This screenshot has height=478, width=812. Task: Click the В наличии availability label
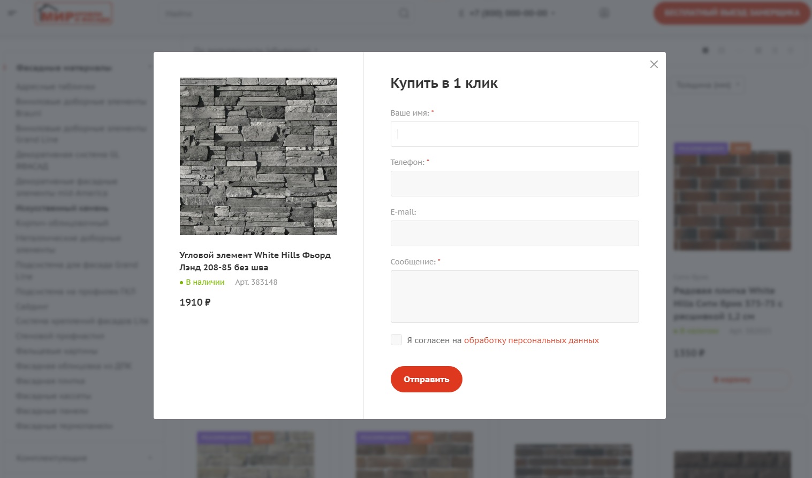point(202,282)
